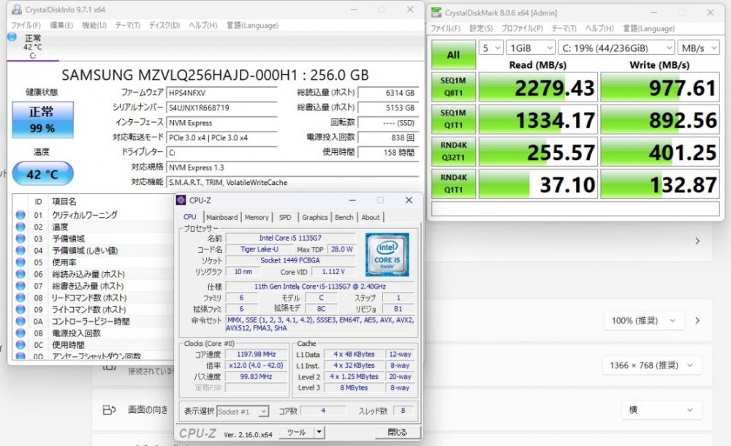731x446 pixels.
Task: Run all benchmarks with the All button
Action: [x=453, y=54]
